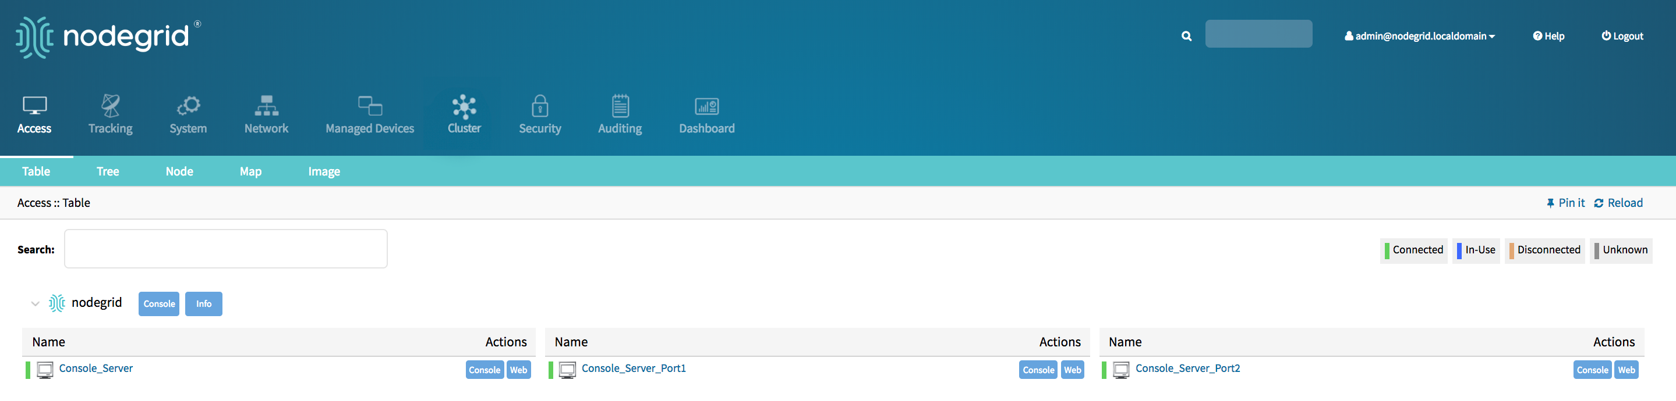Launch Web for Console_Server
This screenshot has height=401, width=1676.
518,370
